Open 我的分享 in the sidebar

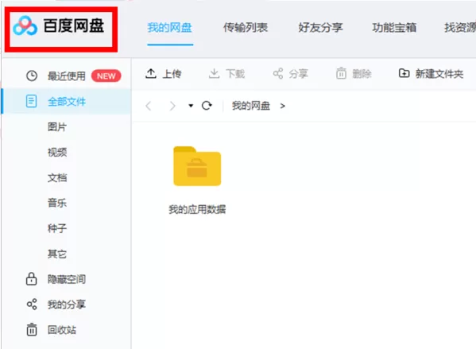[x=67, y=304]
